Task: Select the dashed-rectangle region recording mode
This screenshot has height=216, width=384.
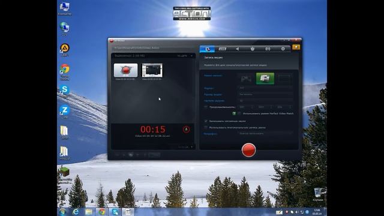Action: (x=284, y=79)
